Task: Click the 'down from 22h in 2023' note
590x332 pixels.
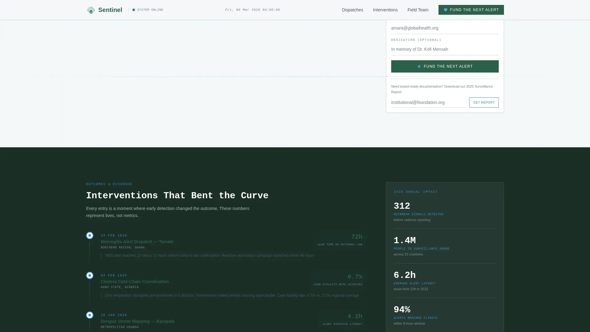Action: click(x=411, y=289)
